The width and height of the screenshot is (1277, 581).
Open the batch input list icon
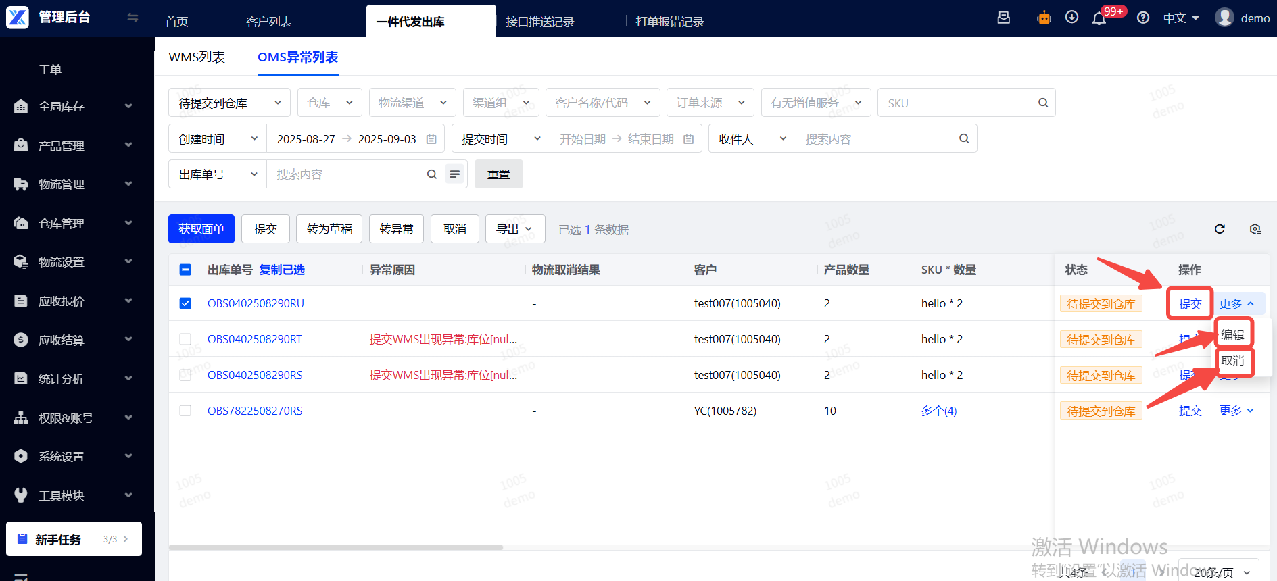tap(455, 174)
